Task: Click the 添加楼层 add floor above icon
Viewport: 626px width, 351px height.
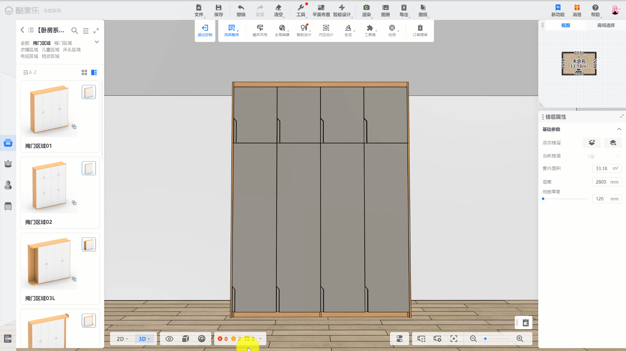Action: click(x=591, y=143)
